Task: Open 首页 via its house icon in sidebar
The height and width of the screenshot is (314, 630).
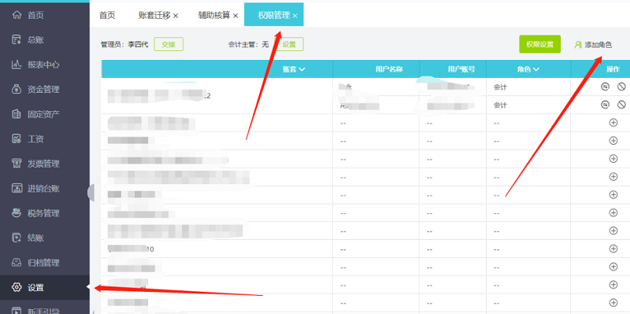Action: (17, 15)
